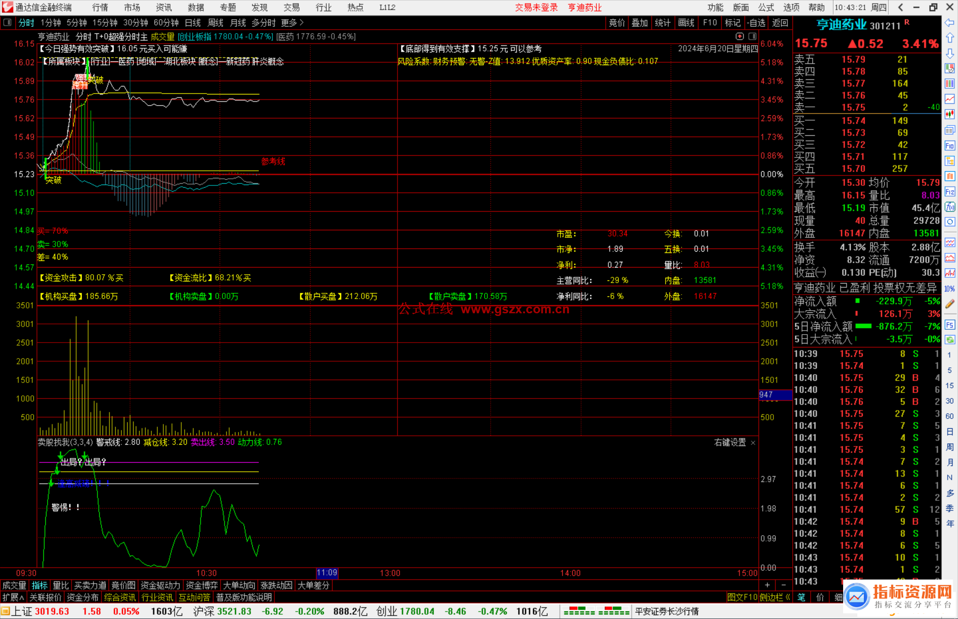Open the f(x) formula icon in sidebar
This screenshot has width=958, height=619.
[x=950, y=207]
